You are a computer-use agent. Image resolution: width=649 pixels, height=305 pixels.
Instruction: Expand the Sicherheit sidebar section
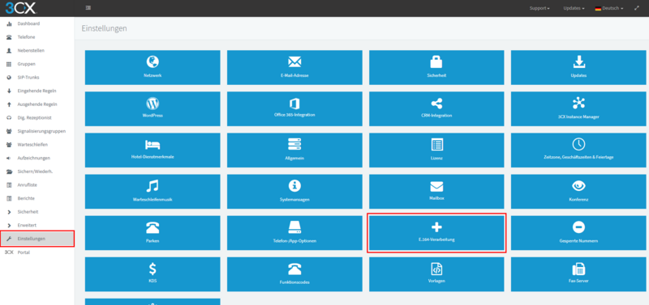pos(37,212)
